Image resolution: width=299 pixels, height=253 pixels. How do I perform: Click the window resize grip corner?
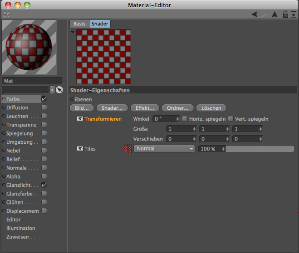tap(295, 249)
